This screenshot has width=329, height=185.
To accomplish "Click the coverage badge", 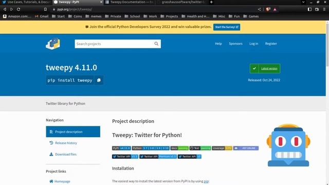I will [x=222, y=148].
